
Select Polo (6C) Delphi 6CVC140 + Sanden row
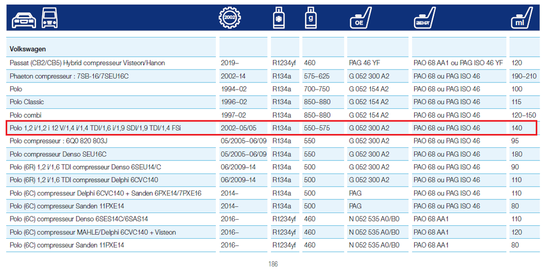106,193
